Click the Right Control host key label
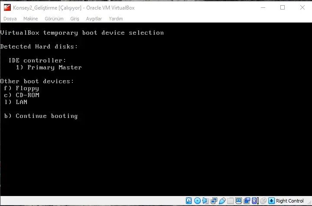Viewport: 312px width, 206px height. (289, 201)
